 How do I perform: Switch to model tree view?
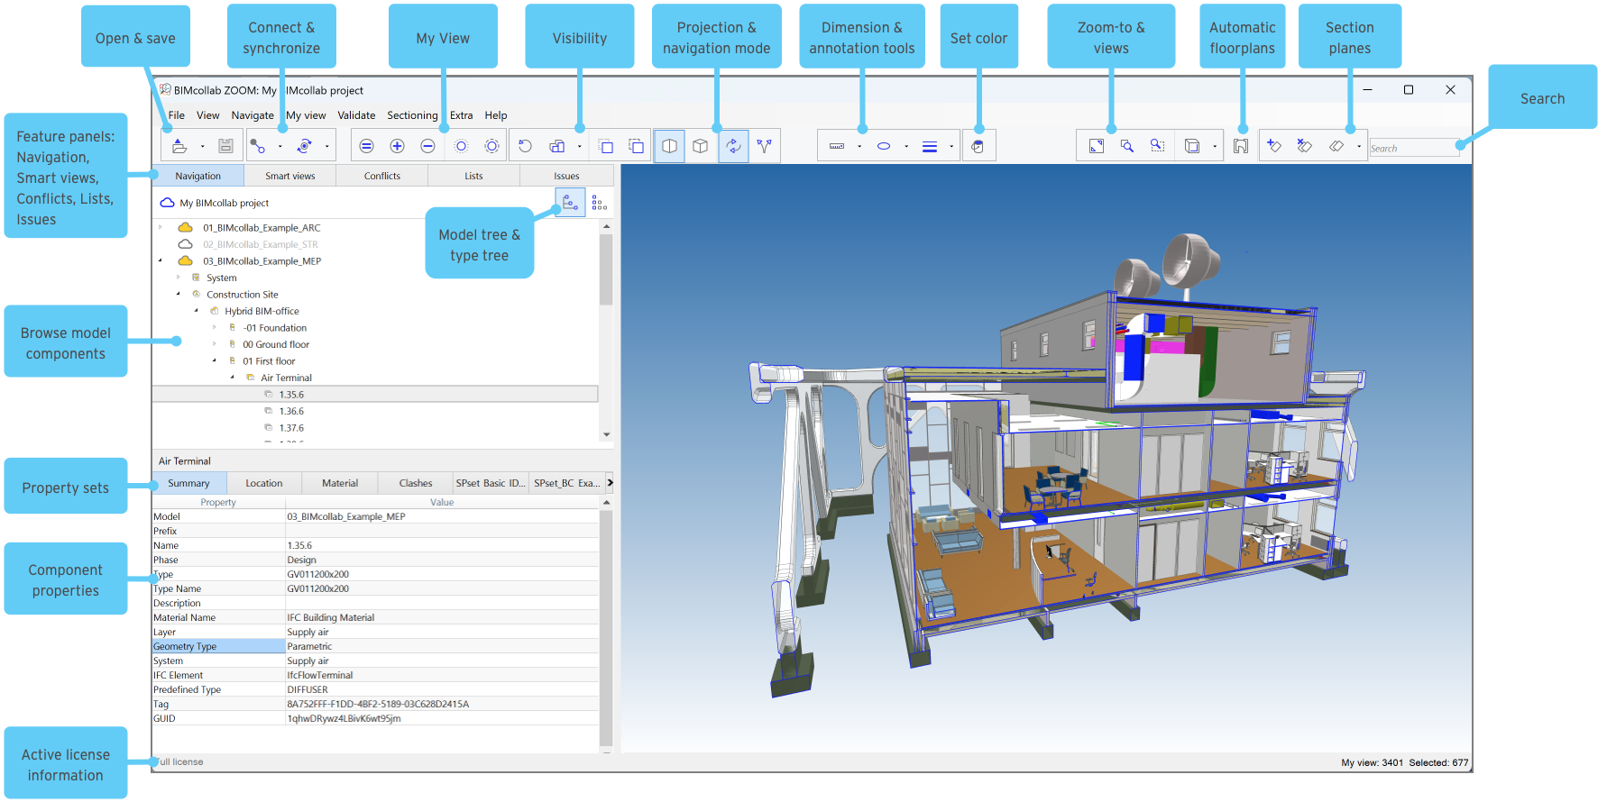570,203
